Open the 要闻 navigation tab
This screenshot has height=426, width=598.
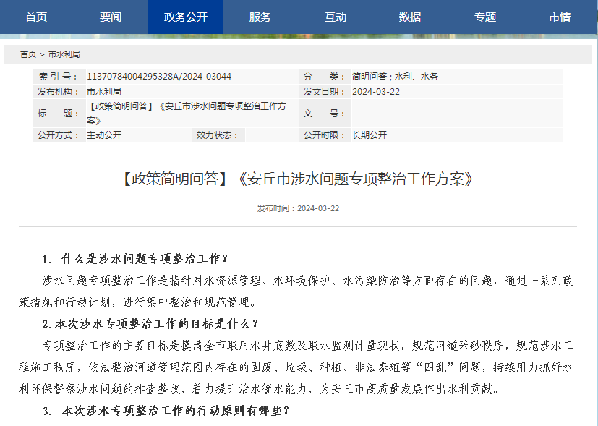tap(111, 17)
